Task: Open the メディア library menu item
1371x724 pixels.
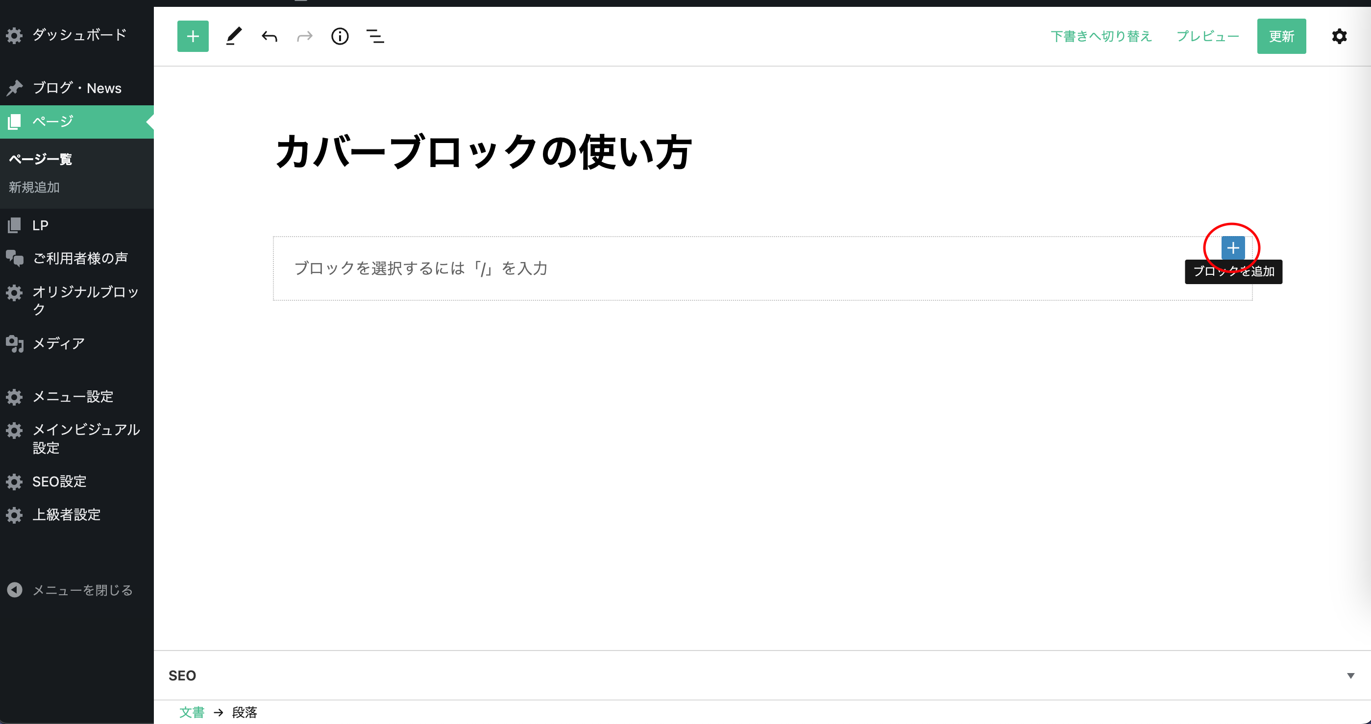Action: [58, 344]
